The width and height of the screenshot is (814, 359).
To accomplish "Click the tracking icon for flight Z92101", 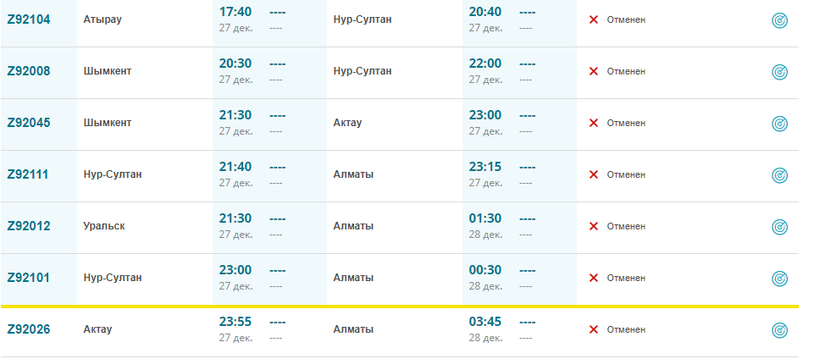I will pos(779,279).
